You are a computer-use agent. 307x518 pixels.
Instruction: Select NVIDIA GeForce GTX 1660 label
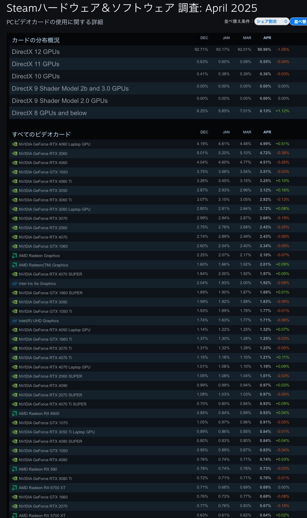[43, 497]
